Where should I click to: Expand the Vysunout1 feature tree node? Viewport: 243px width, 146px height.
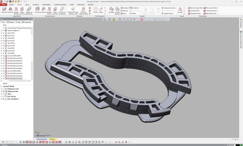(x=2, y=36)
